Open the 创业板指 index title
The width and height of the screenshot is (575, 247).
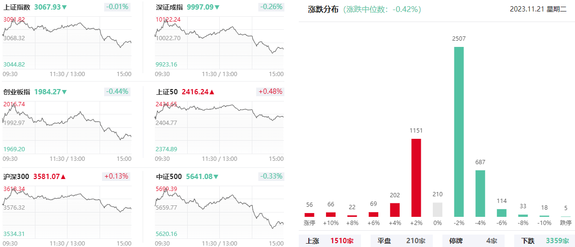click(17, 92)
